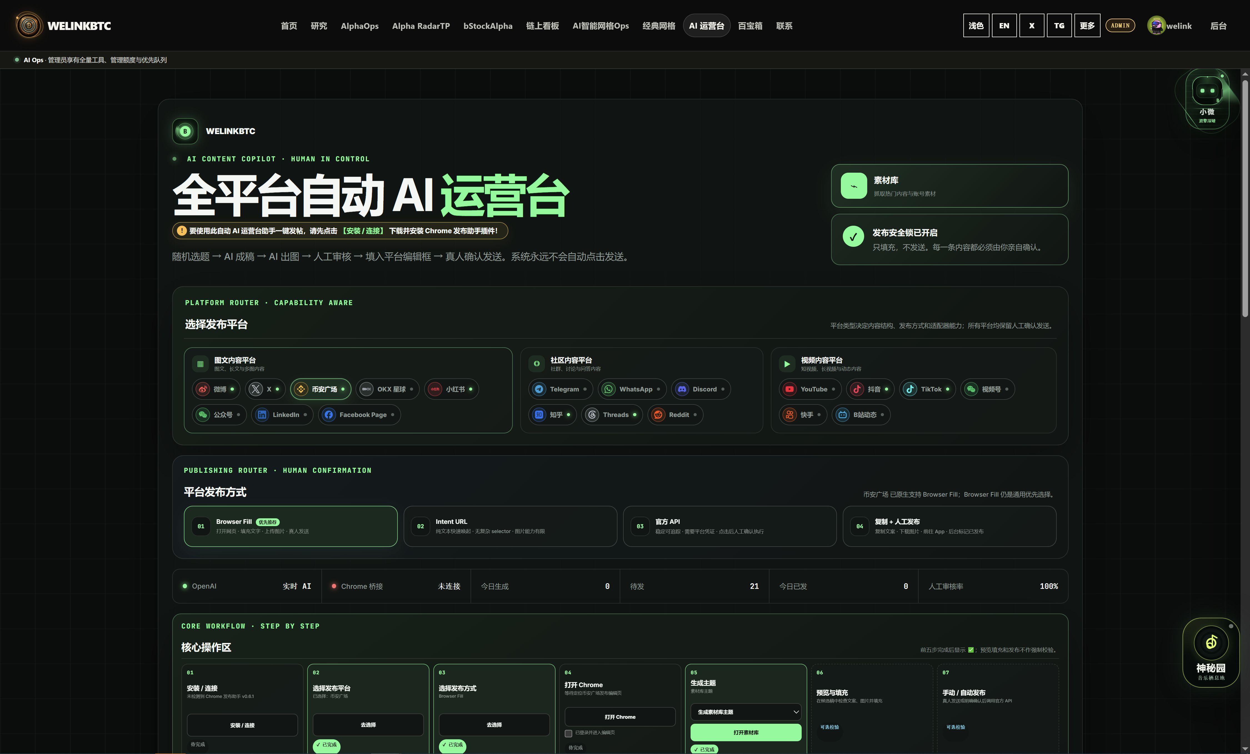Open the 素材库 card in the hero panel
The height and width of the screenshot is (754, 1250).
point(949,185)
